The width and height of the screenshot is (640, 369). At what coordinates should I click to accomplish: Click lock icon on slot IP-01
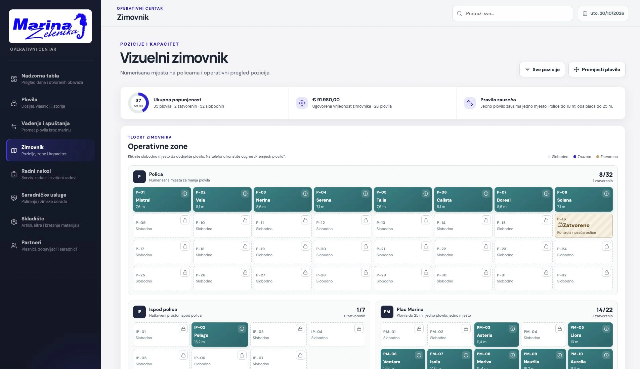pyautogui.click(x=183, y=329)
